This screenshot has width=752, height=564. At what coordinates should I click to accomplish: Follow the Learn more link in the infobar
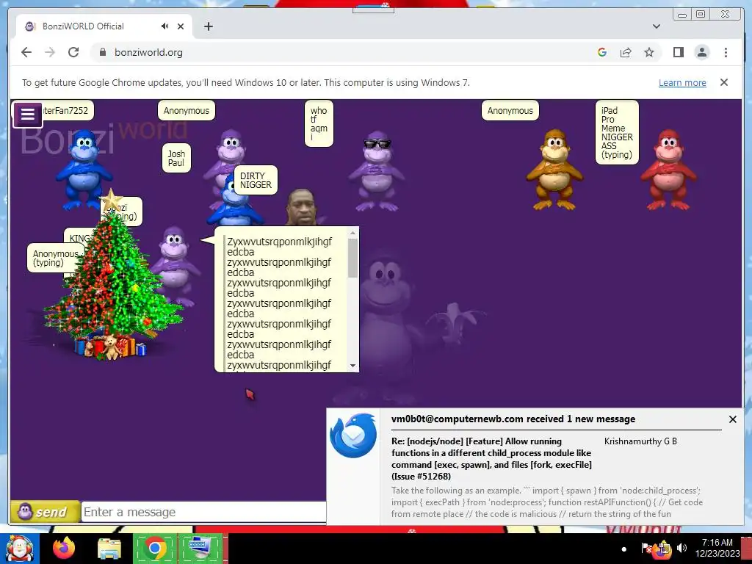pos(682,82)
